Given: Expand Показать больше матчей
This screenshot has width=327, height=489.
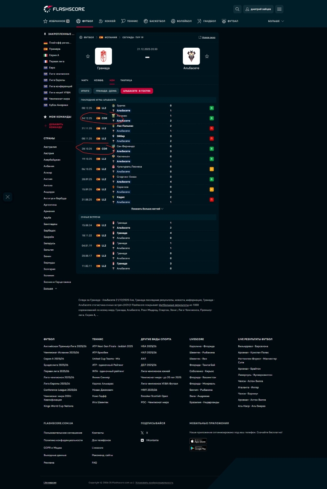Looking at the screenshot, I should 147,209.
